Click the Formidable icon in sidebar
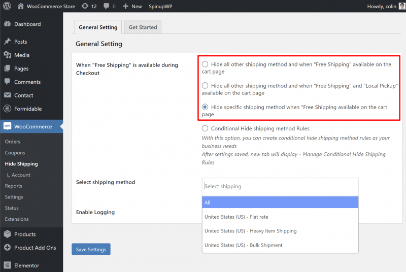 7,109
